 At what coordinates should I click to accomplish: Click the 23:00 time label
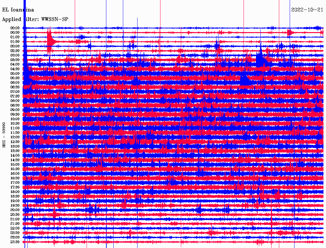[15, 238]
